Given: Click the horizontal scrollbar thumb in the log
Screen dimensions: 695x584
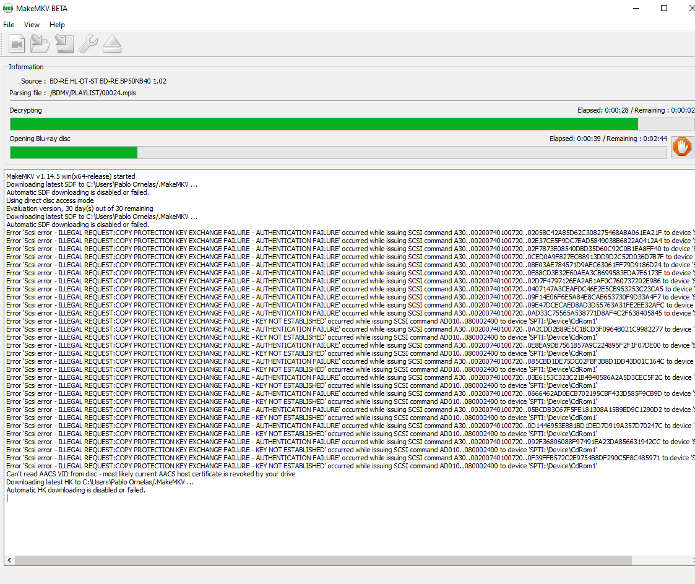Looking at the screenshot, I should 323,560.
